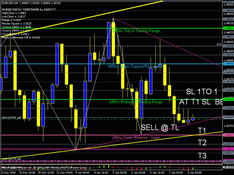Image resolution: width=234 pixels, height=175 pixels.
Task: Click the T3 target label
Action: click(x=202, y=156)
